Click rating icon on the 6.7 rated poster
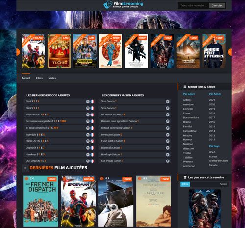Viewport: 245px width, 228px height. (x=102, y=178)
